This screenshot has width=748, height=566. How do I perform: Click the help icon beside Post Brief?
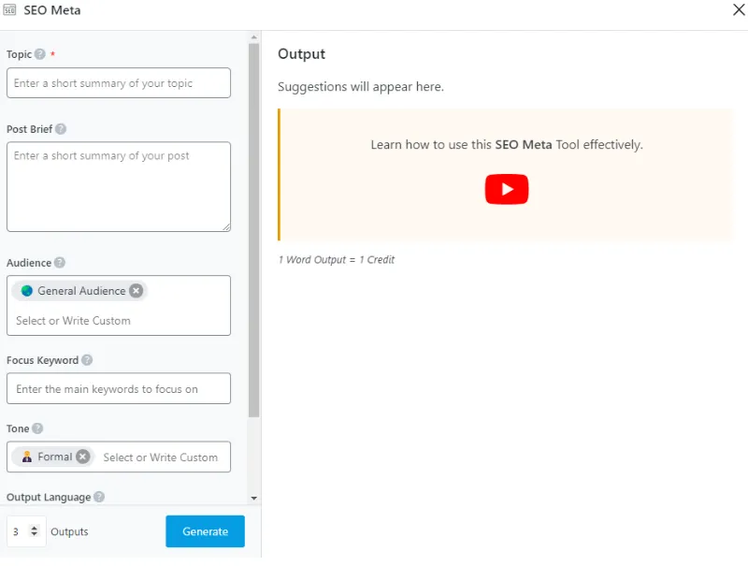coord(61,129)
